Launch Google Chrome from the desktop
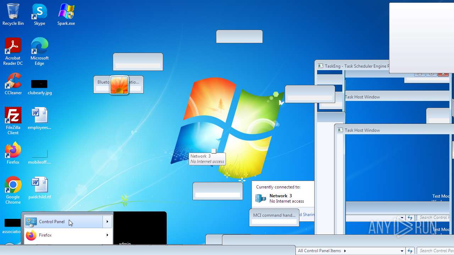454x255 pixels. point(13,191)
